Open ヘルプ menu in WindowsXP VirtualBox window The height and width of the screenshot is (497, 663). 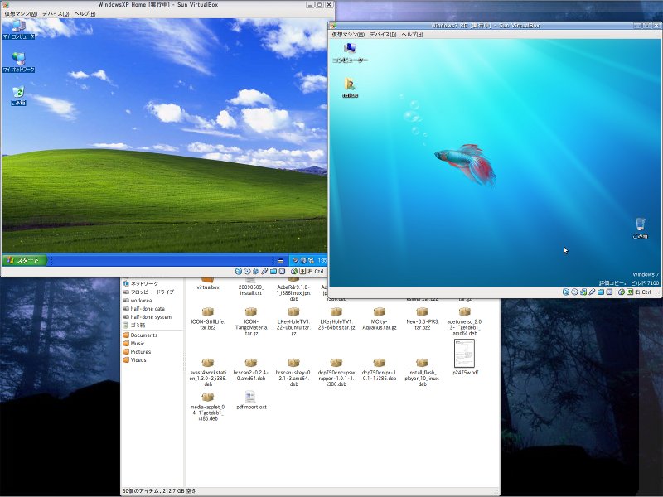(x=85, y=13)
